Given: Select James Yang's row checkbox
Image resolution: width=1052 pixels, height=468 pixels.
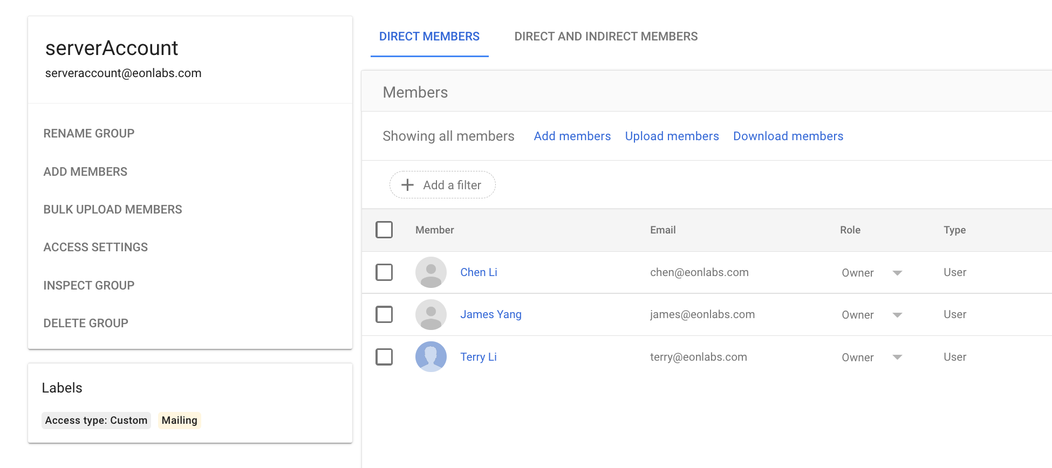Looking at the screenshot, I should click(384, 314).
